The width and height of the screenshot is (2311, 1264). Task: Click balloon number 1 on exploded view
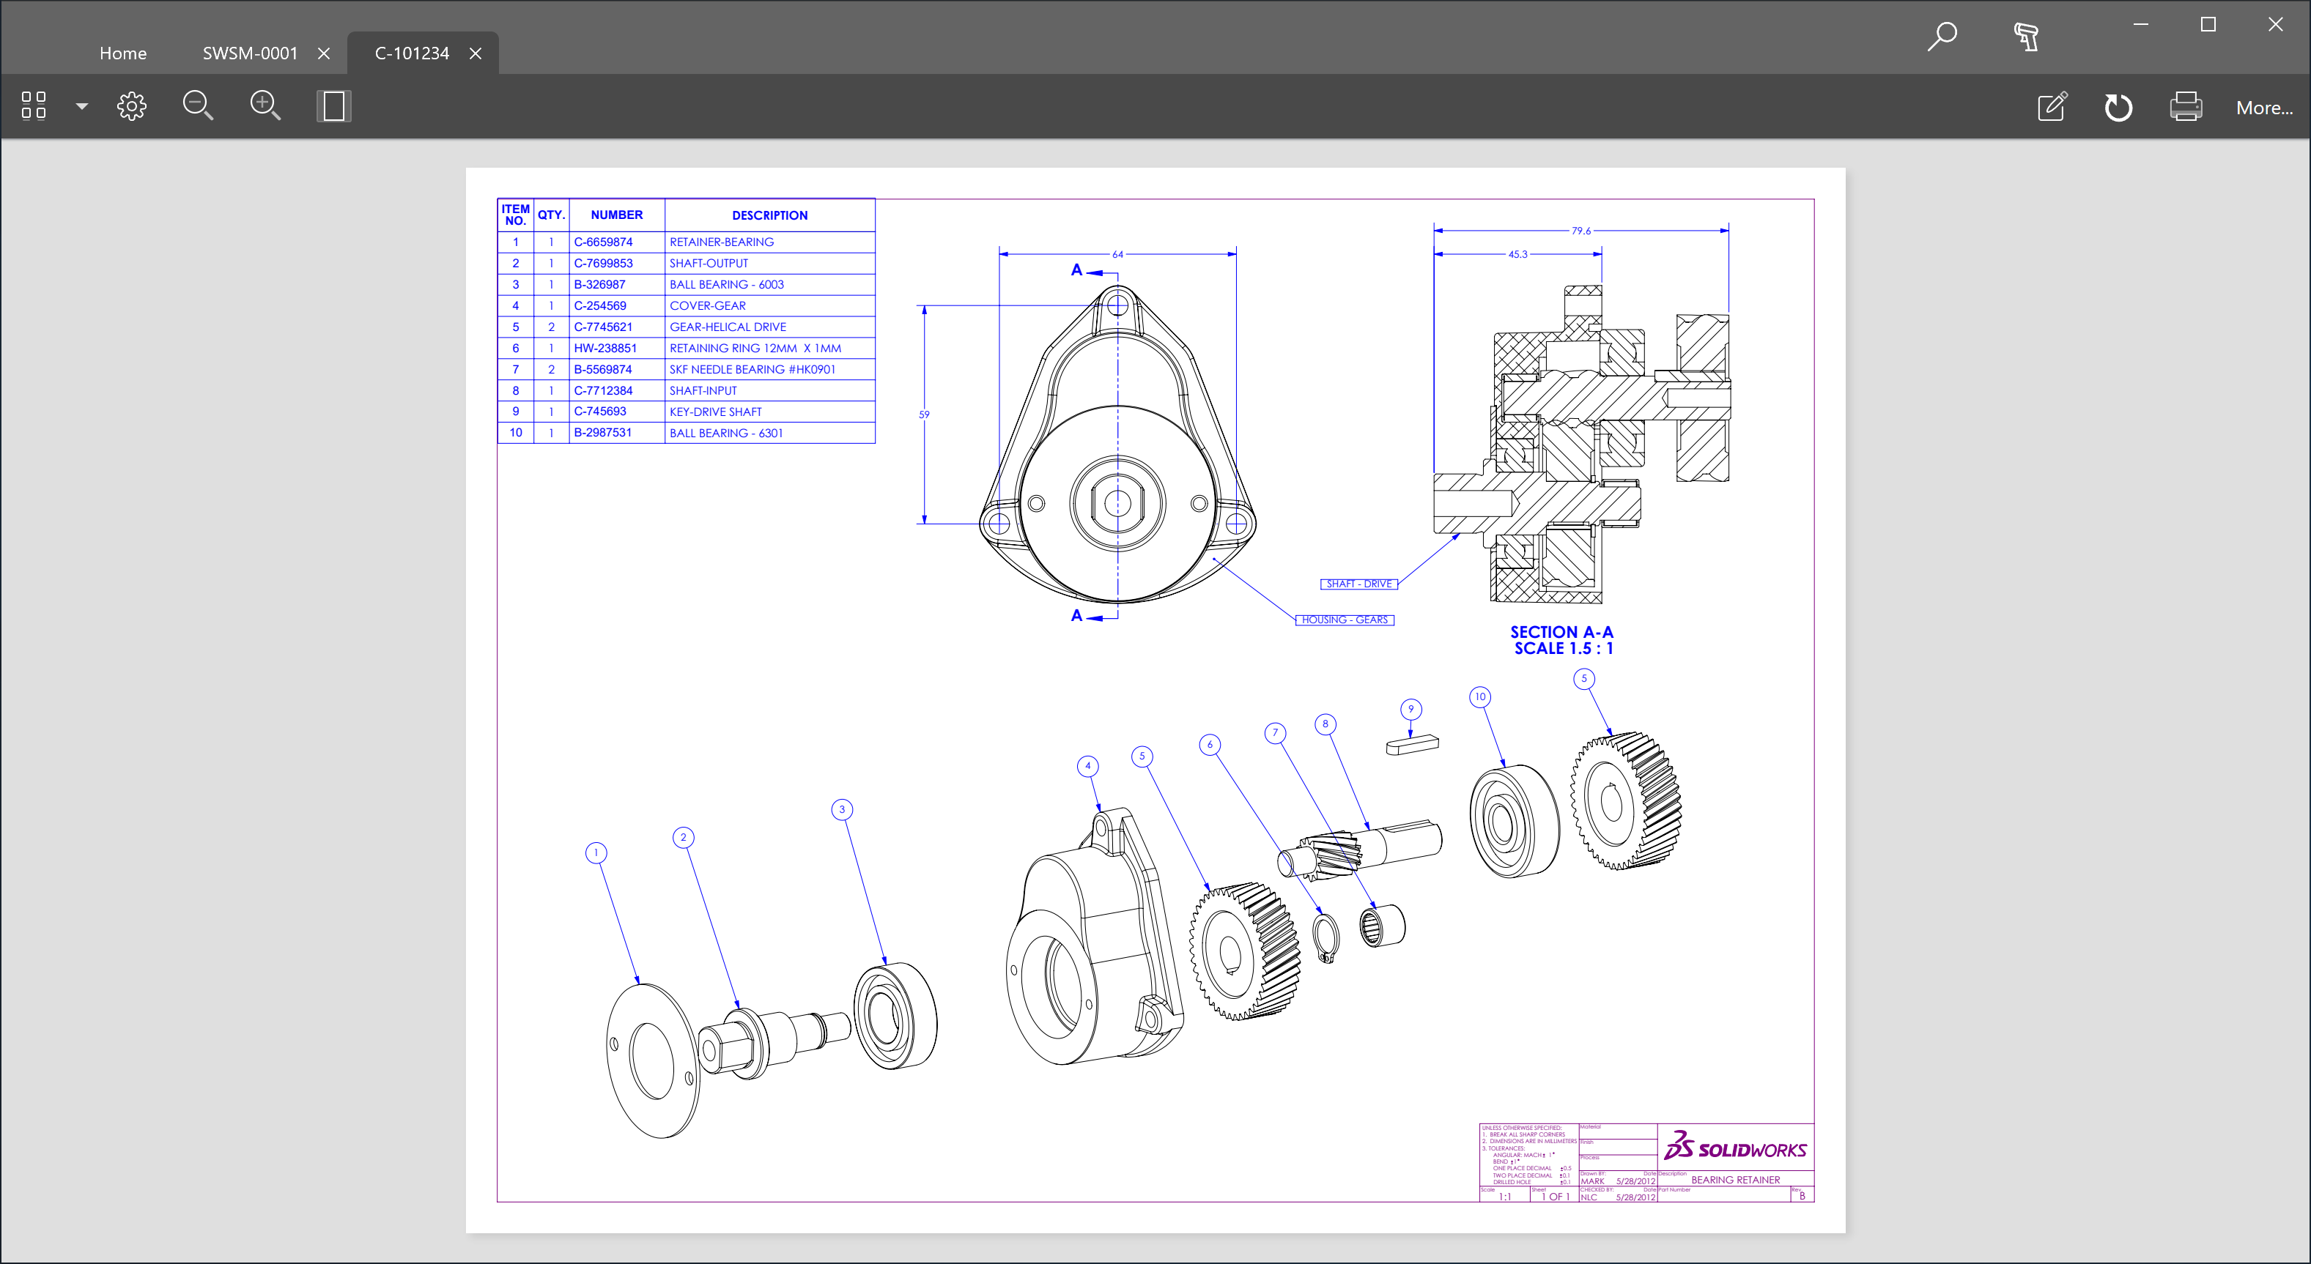click(596, 852)
